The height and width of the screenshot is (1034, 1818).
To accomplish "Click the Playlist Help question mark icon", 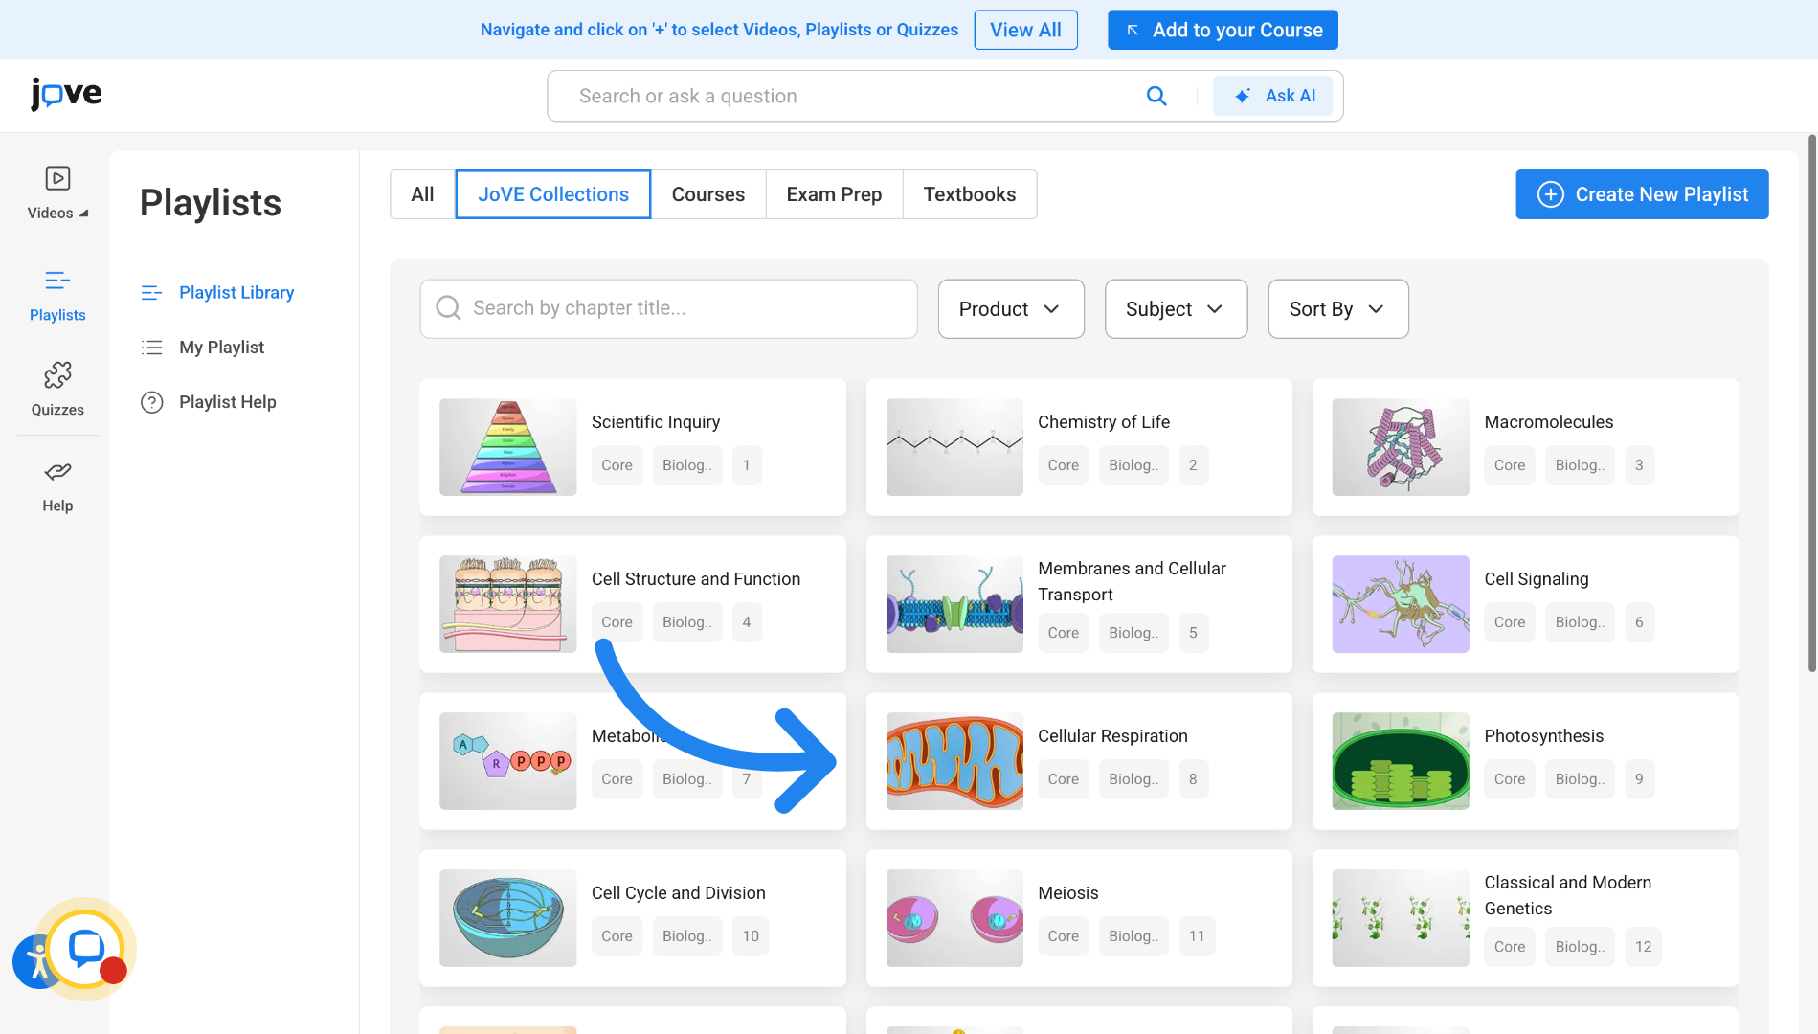I will click(x=151, y=402).
